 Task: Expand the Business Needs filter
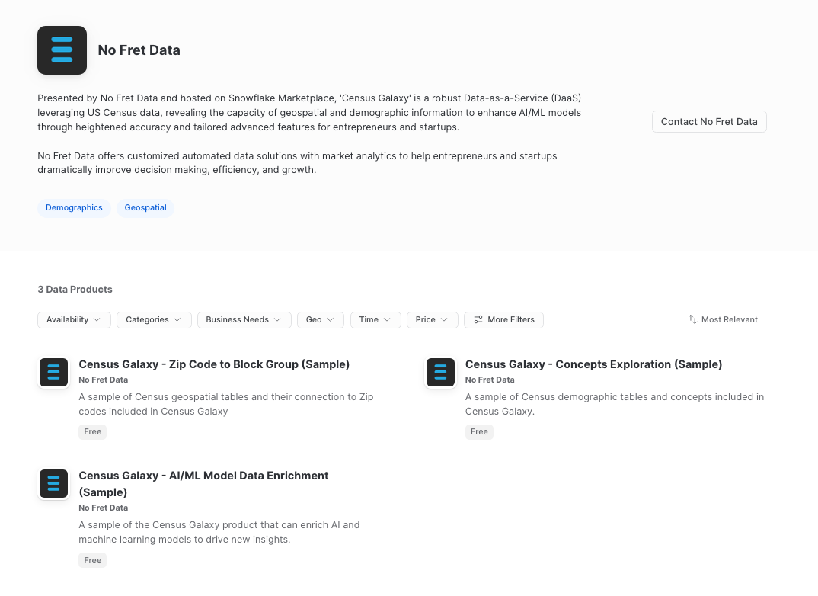pos(244,319)
